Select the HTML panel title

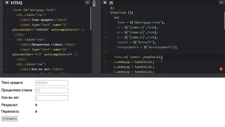point(17,3)
